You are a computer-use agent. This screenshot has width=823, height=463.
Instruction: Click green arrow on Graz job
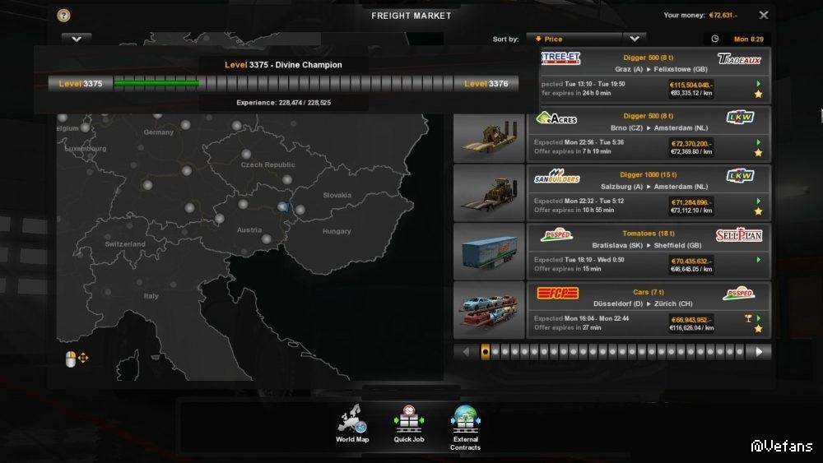coord(759,83)
